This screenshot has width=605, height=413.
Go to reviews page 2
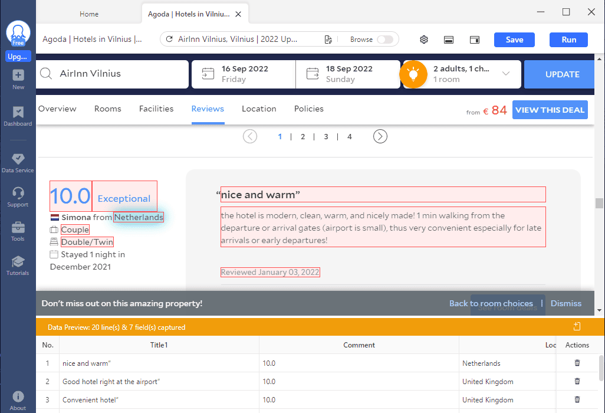[x=303, y=137]
